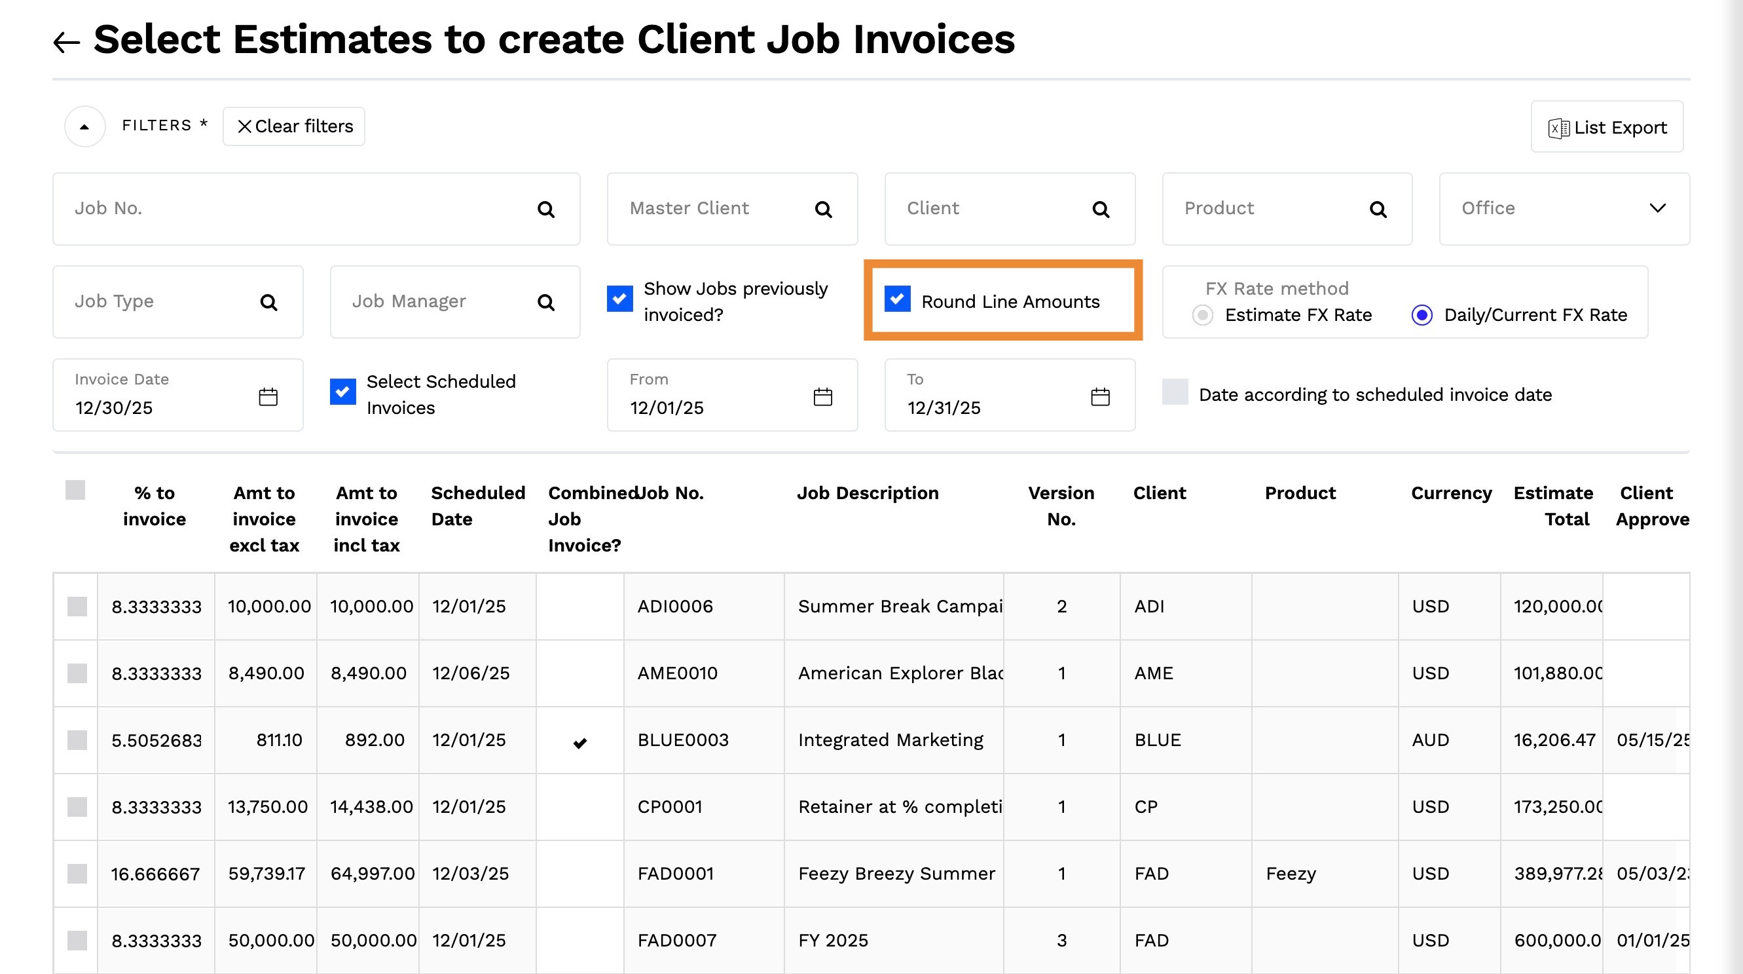
Task: Check the select-all header checkbox
Action: point(75,490)
